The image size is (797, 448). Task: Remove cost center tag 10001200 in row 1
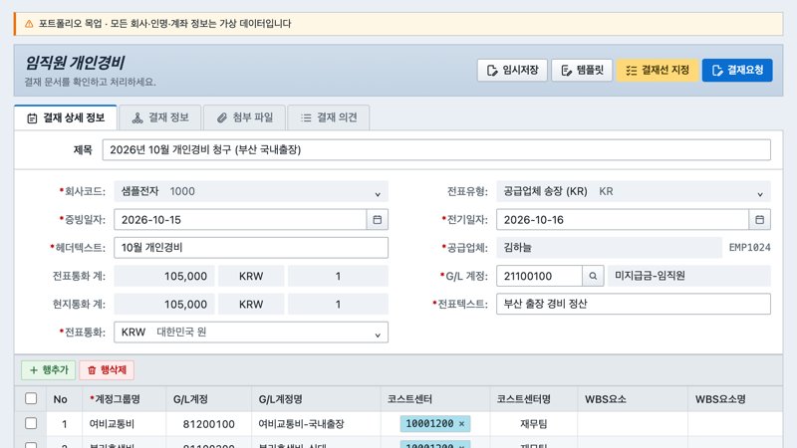461,424
